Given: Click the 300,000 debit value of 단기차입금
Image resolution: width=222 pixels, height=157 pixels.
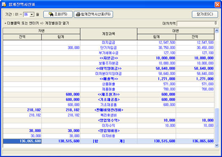Looking at the screenshot, I should [73, 48].
